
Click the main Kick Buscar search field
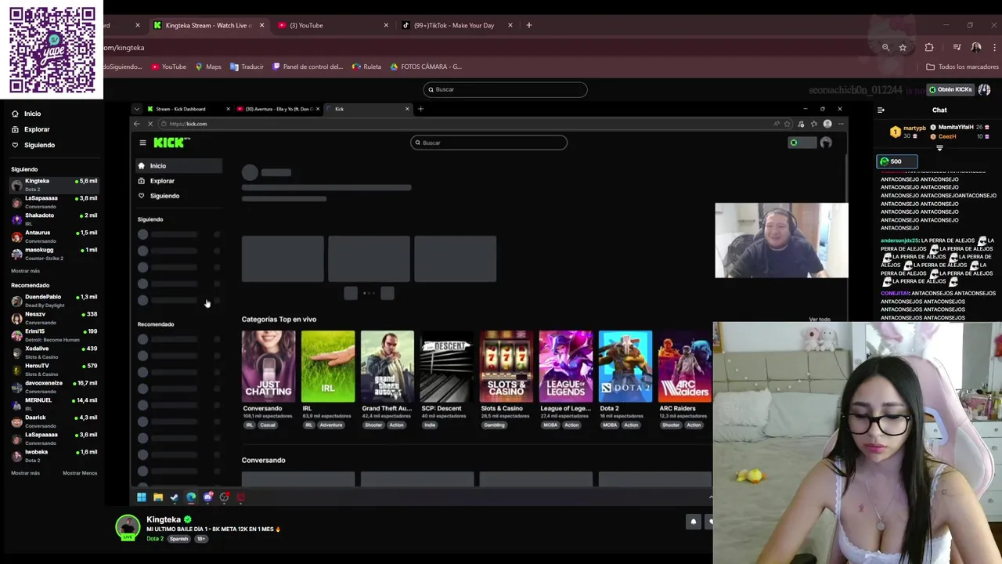[505, 89]
